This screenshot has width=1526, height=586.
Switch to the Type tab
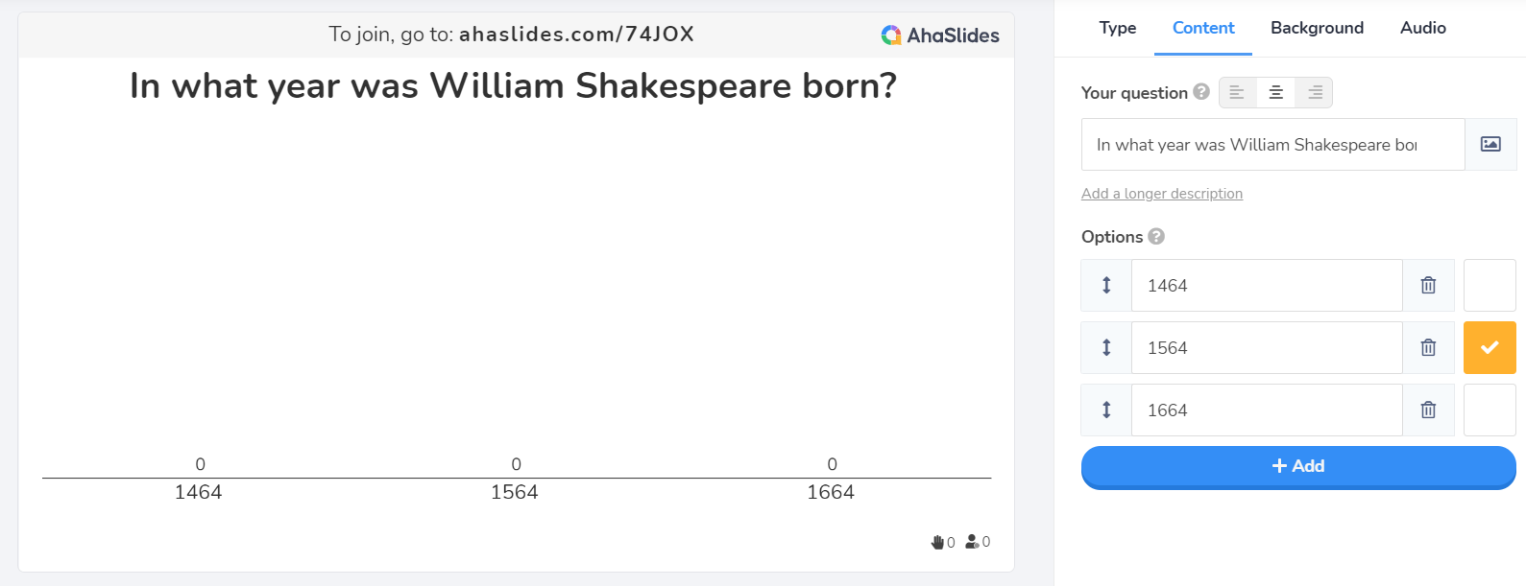(1118, 28)
